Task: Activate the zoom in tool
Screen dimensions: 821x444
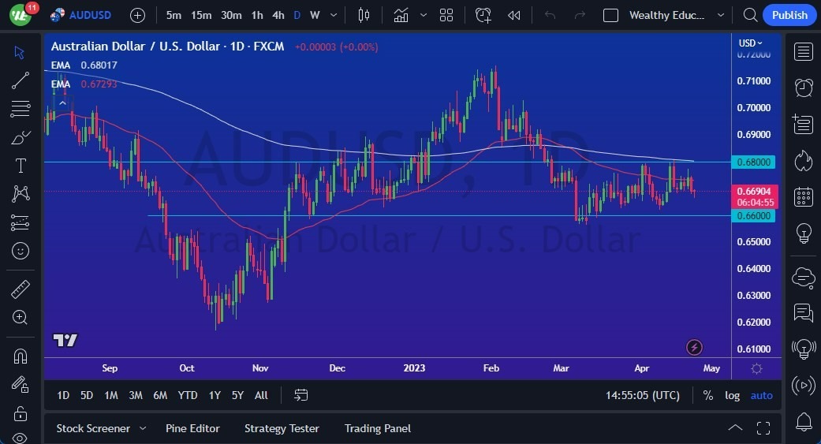Action: point(20,317)
